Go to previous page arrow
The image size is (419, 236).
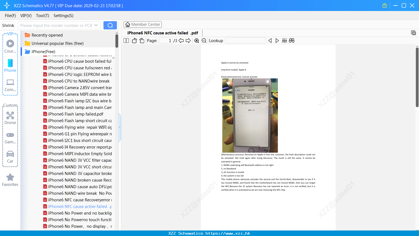(181, 41)
